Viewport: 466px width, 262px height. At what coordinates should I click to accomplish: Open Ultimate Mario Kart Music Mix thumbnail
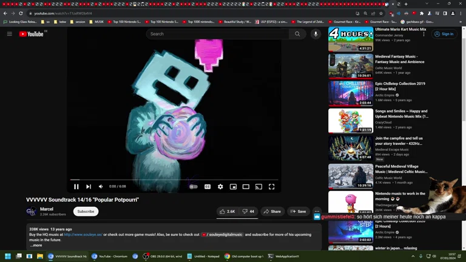coord(351,39)
